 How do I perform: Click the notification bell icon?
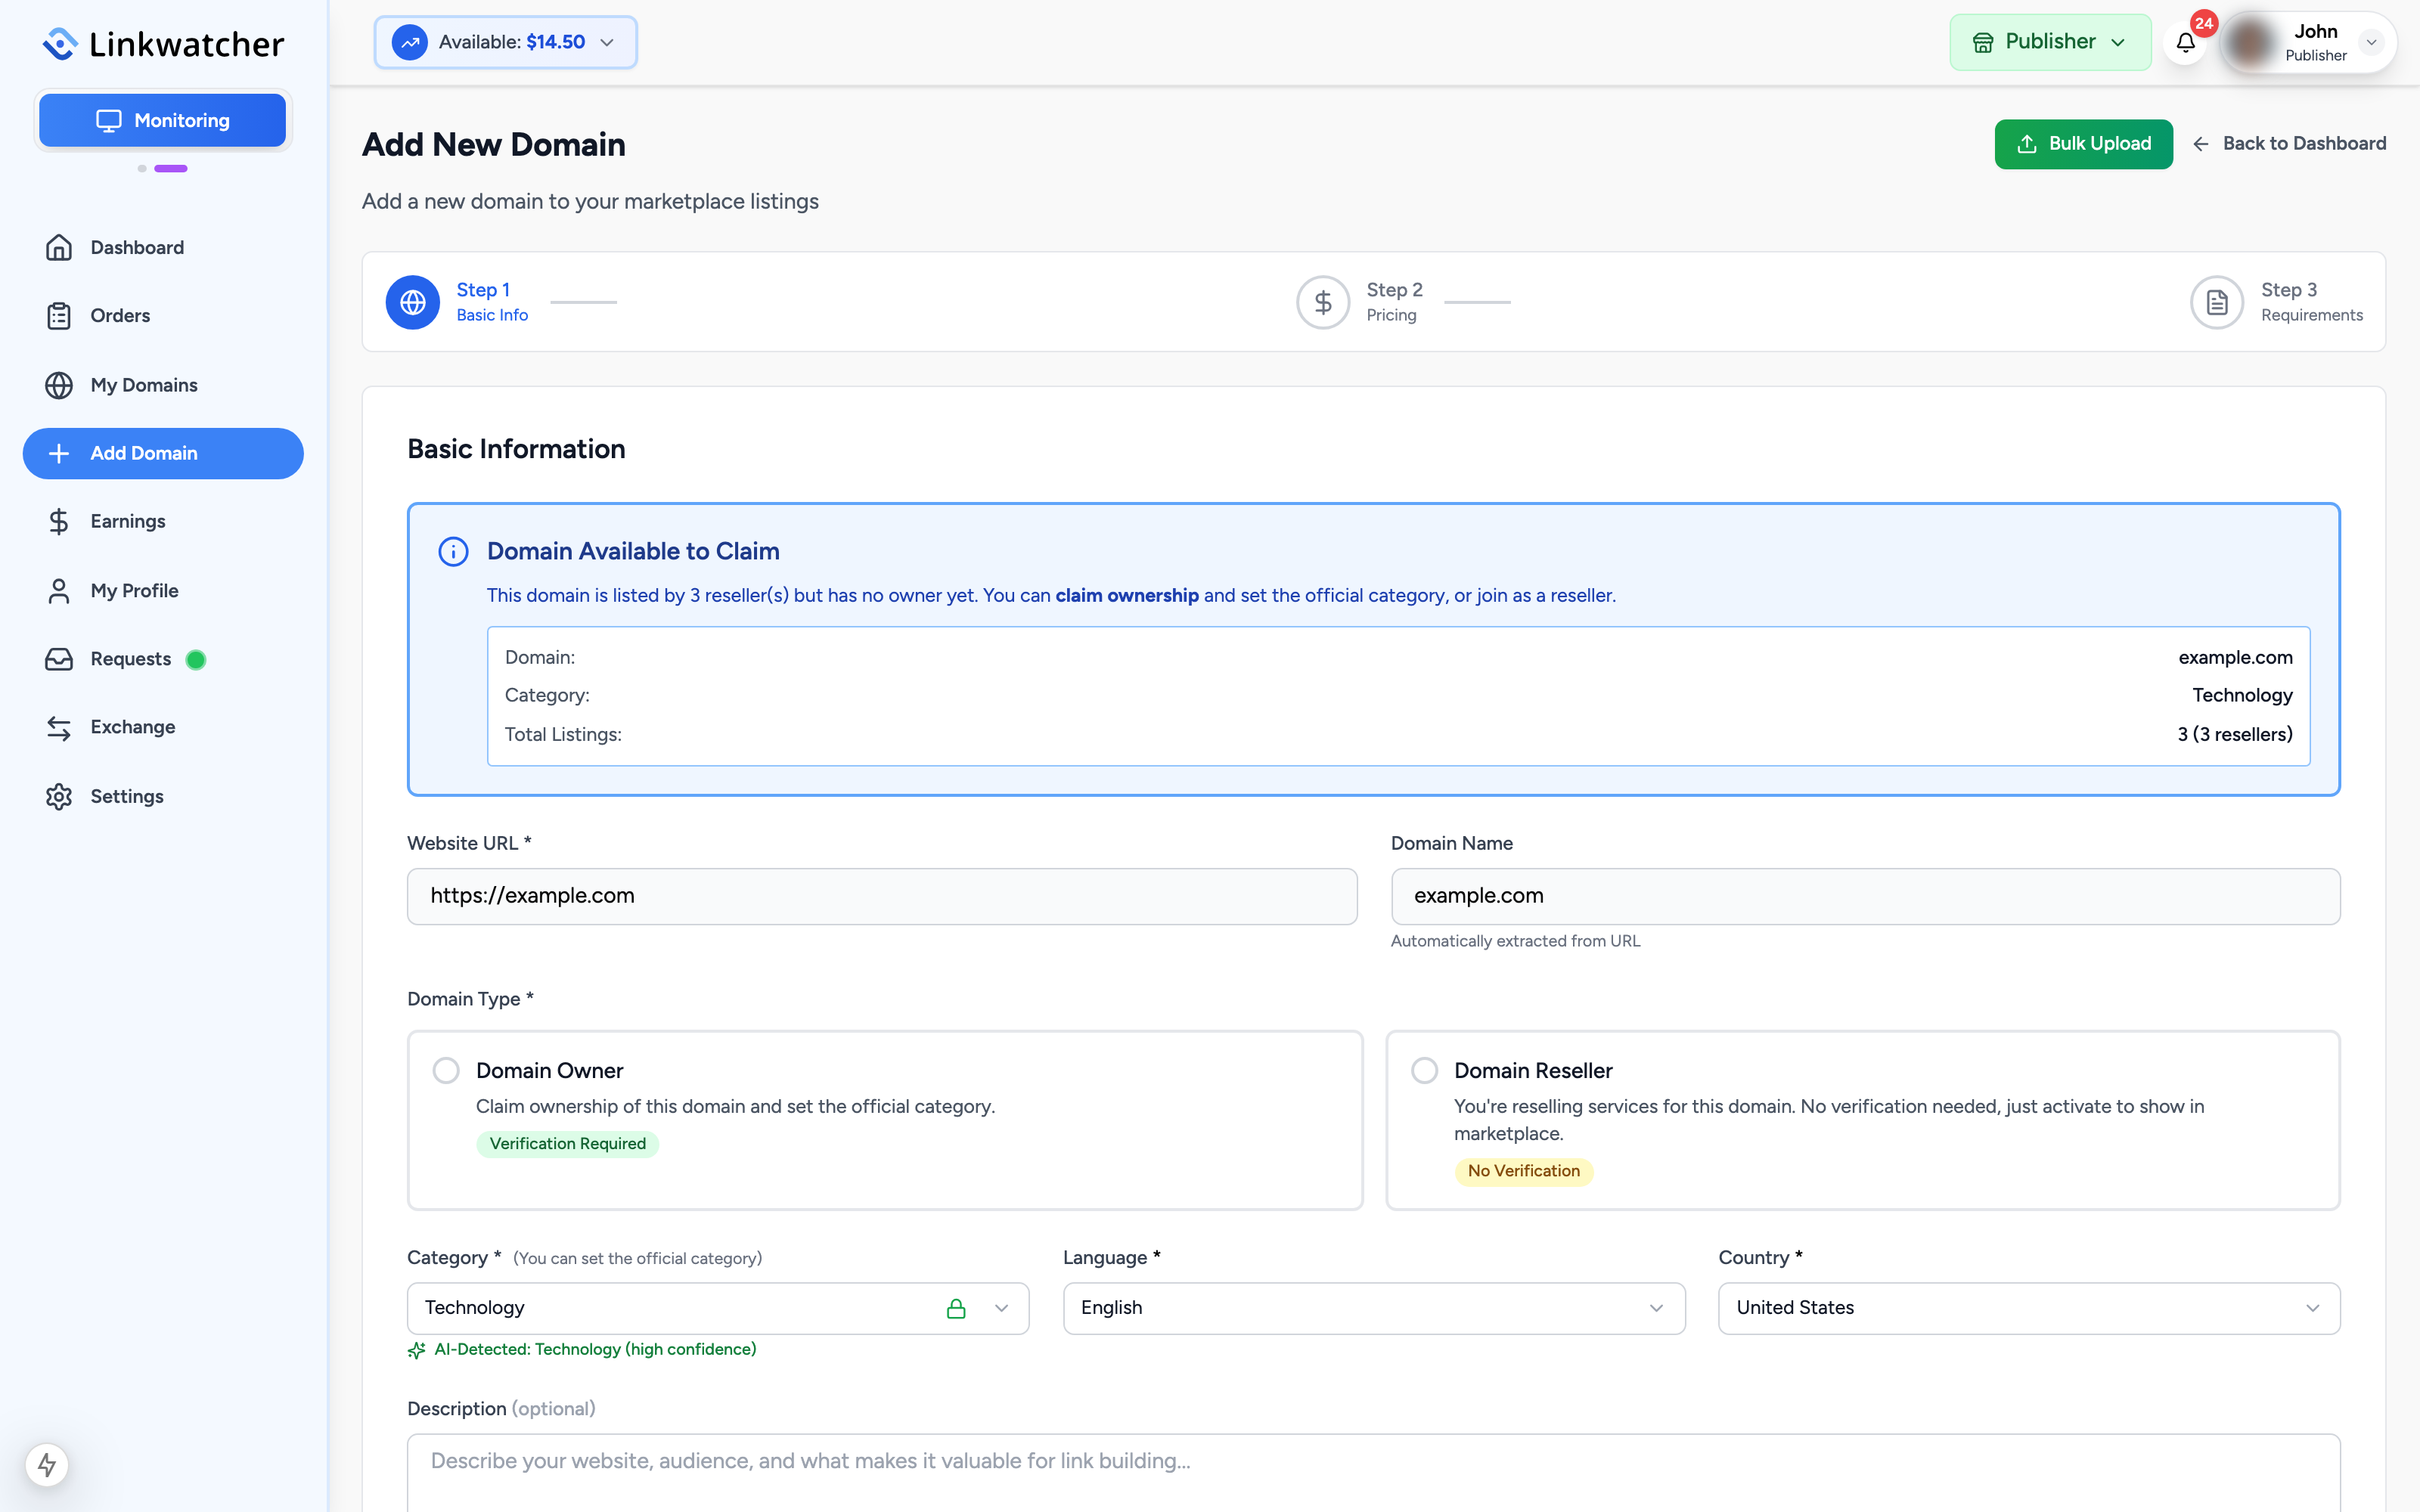coord(2186,43)
